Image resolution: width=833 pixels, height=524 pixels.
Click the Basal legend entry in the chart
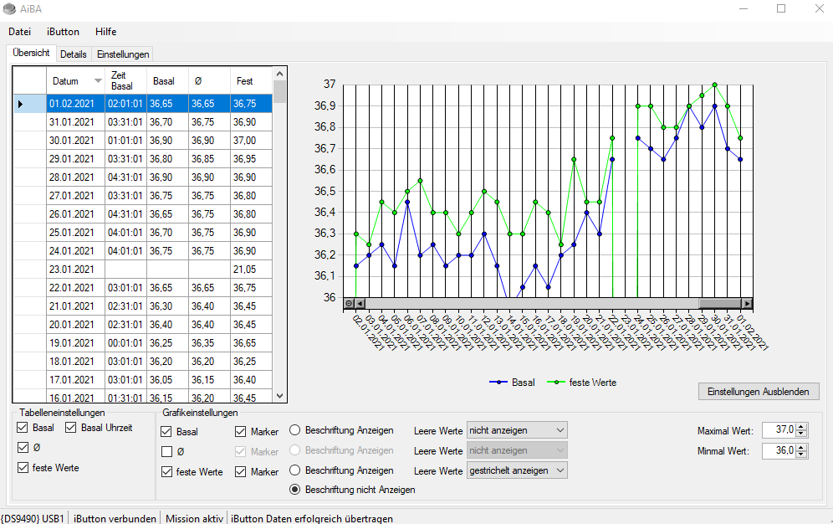pyautogui.click(x=512, y=382)
